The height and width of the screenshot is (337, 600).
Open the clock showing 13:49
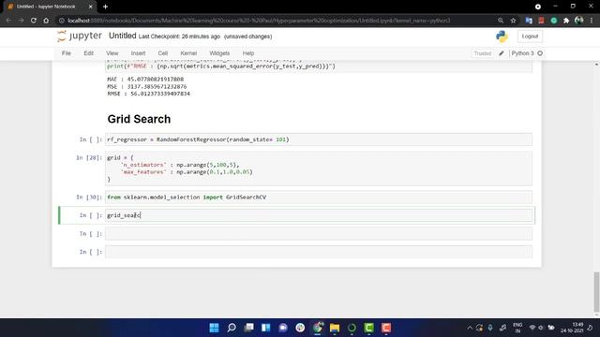[x=573, y=328]
